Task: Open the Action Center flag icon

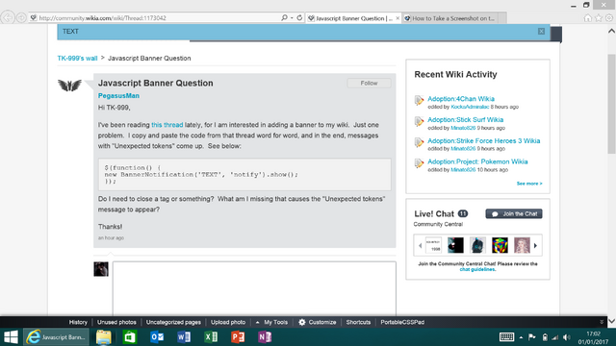Action: [532, 337]
